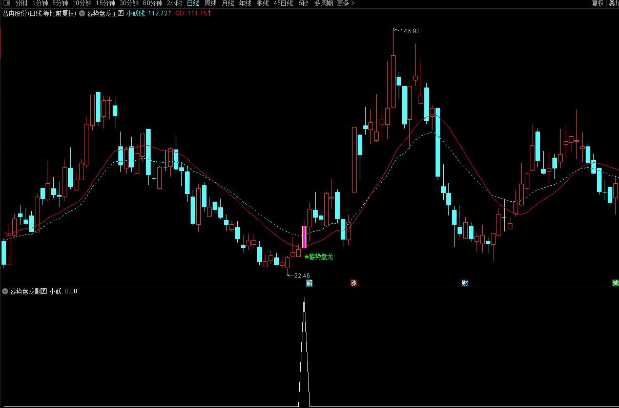Select the 15分钟 period tab
Screen dimensions: 619x408
[106, 3]
